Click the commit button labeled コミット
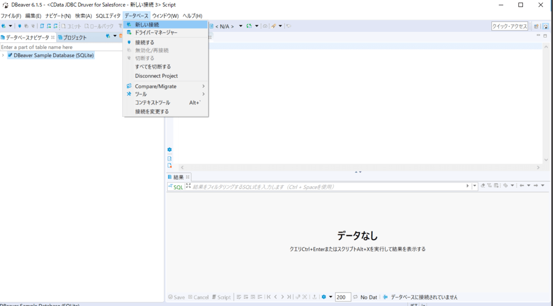This screenshot has width=553, height=306. tap(71, 26)
